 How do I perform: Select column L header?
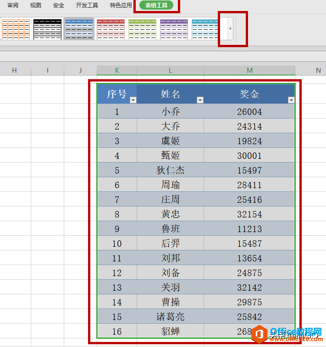[170, 70]
